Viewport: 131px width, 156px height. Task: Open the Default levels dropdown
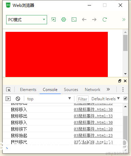tap(106, 99)
